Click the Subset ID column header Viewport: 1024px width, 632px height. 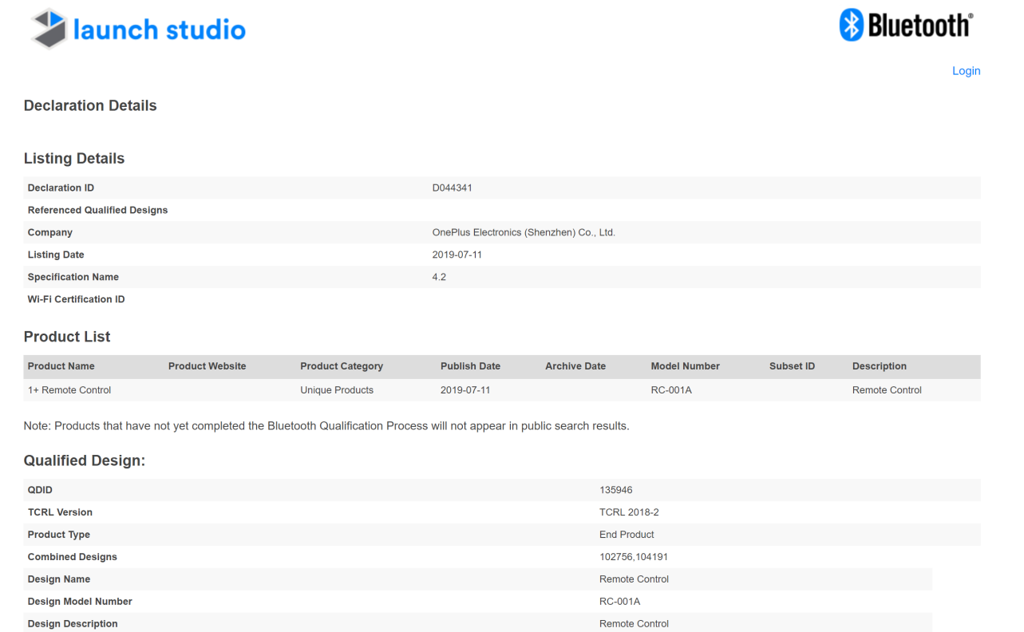792,366
